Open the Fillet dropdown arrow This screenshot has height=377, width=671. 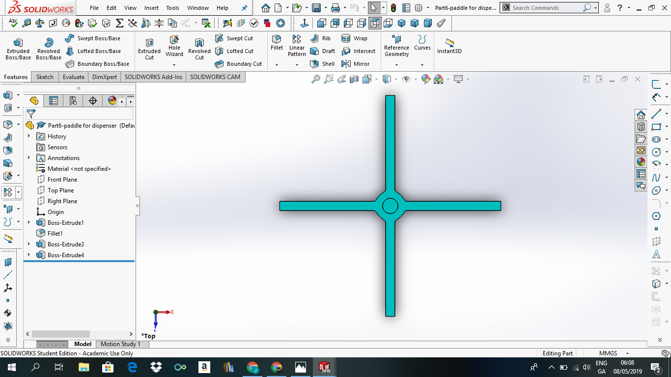[x=277, y=65]
